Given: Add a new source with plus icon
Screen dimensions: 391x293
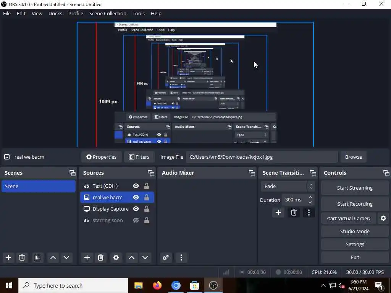Looking at the screenshot, I should 87,258.
